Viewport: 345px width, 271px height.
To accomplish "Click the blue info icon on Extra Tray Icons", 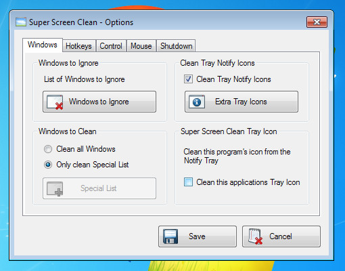I will [x=197, y=102].
